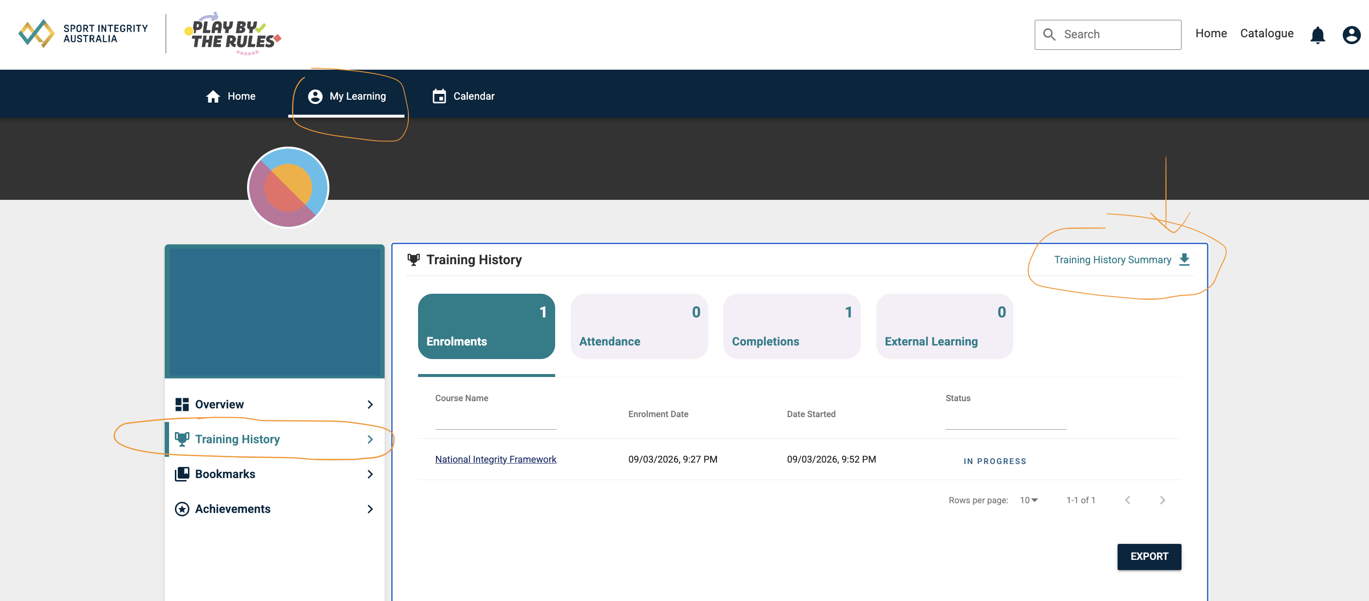1369x601 pixels.
Task: Click the Sport Integrity Australia logo
Action: coord(83,33)
